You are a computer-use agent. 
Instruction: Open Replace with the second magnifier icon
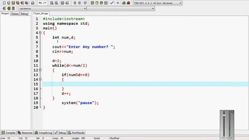pyautogui.click(x=56, y=3)
